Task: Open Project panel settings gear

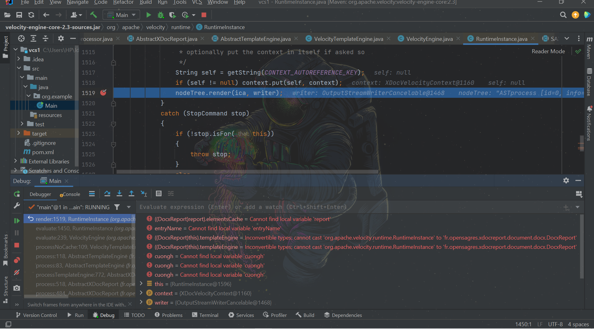Action: [61, 38]
